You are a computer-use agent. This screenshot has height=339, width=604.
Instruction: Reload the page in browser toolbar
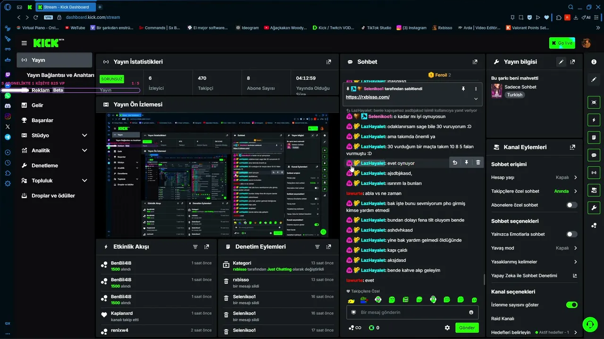coord(35,17)
